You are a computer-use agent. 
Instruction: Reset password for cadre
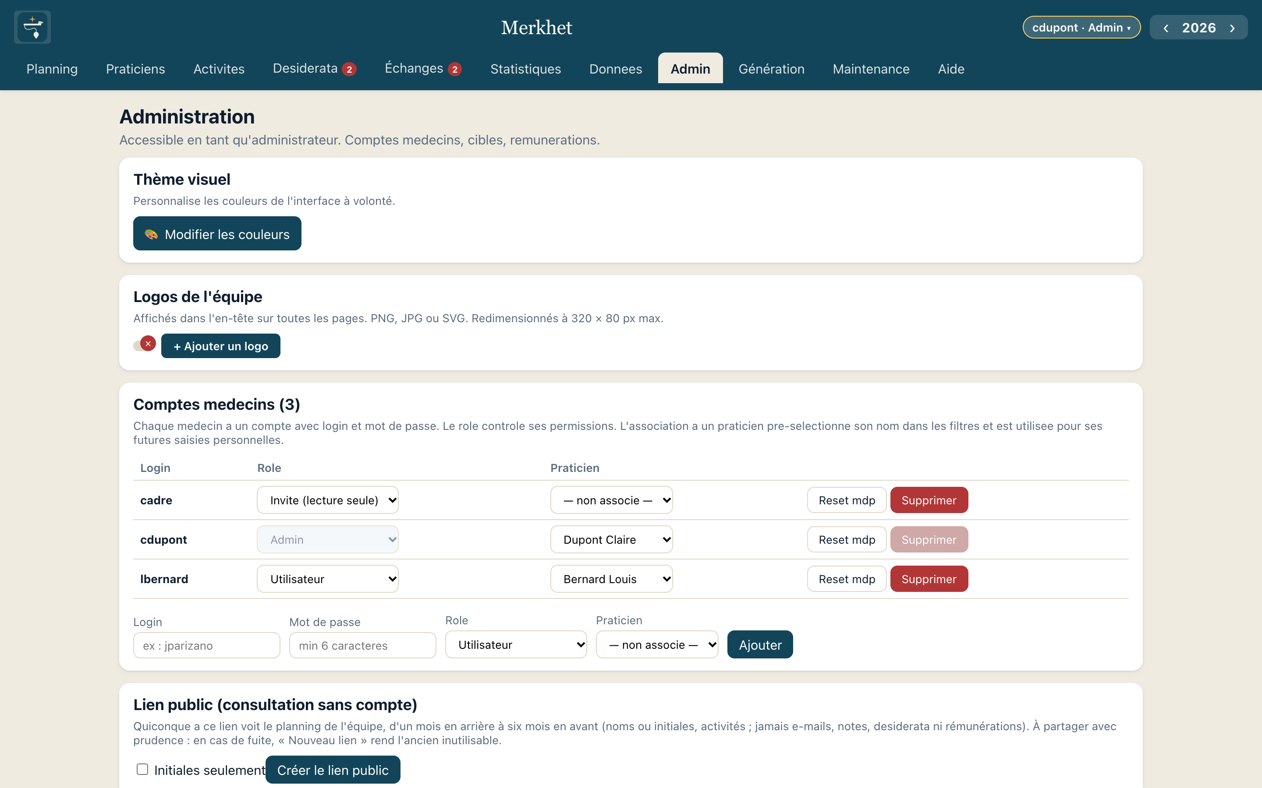847,500
